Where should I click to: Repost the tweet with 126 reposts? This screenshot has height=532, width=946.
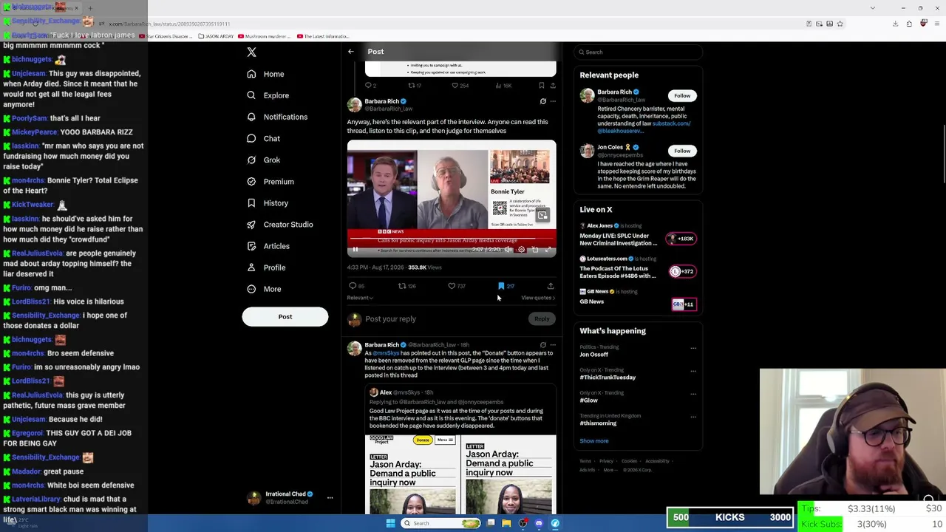tap(406, 286)
